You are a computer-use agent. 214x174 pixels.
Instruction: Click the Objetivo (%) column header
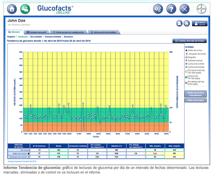tap(117, 146)
